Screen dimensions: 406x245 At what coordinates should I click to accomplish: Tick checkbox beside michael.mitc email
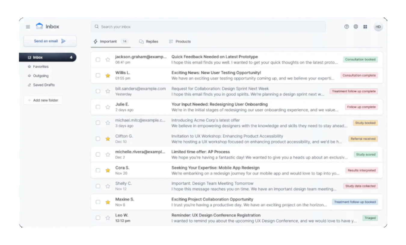98,123
